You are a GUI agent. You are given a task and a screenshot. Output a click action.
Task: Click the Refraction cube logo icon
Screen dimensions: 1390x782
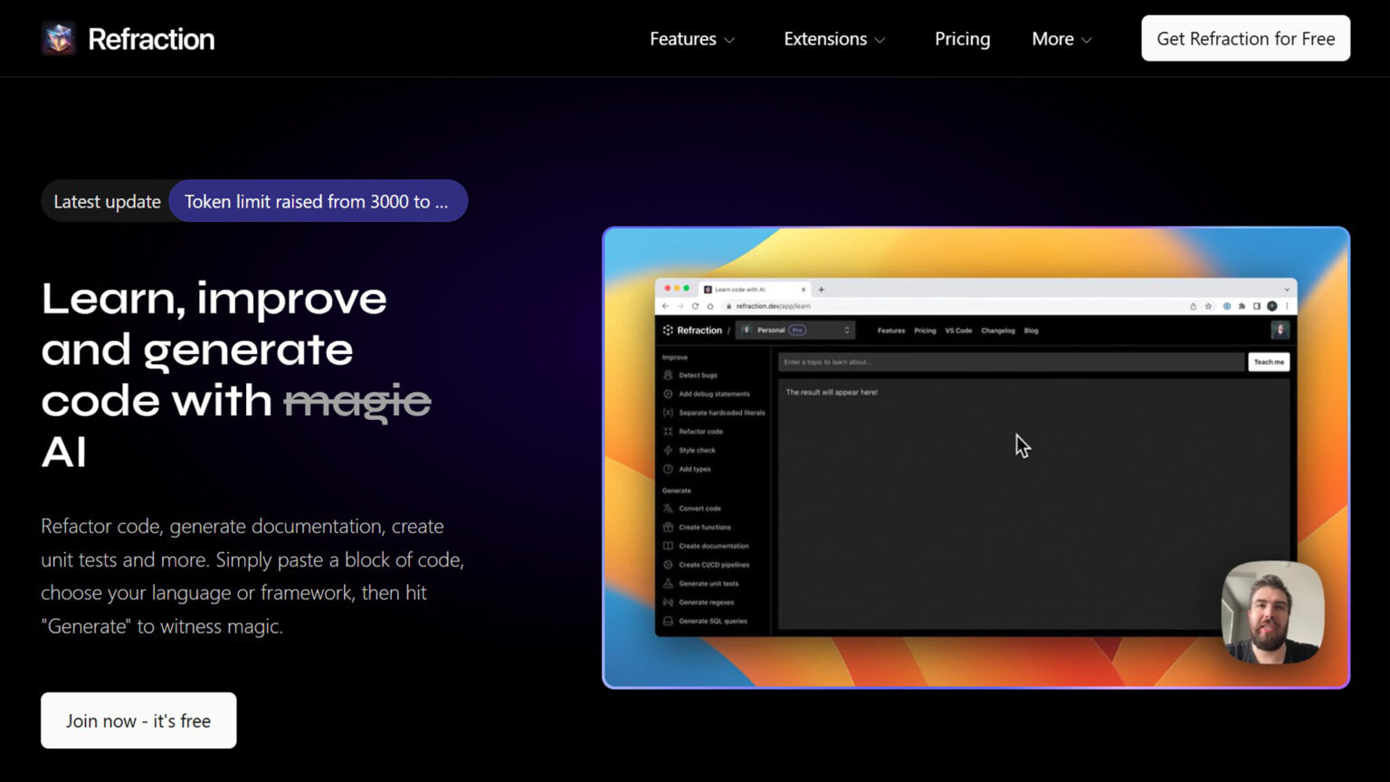pos(59,39)
